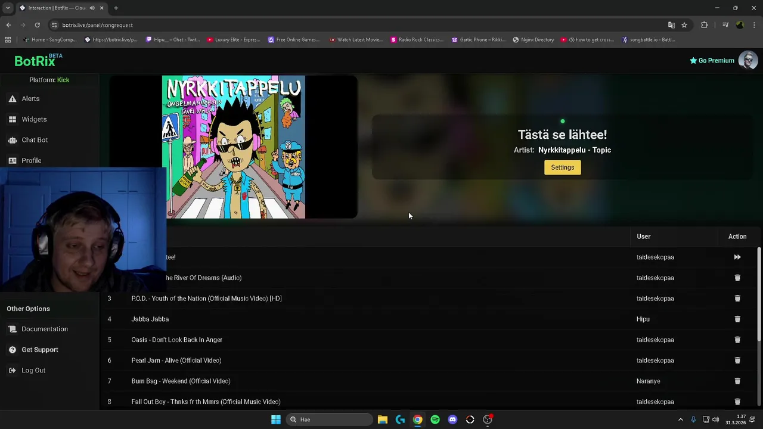Open the Home - SongComp bookmark
Viewport: 763px width, 429px height.
pyautogui.click(x=49, y=40)
